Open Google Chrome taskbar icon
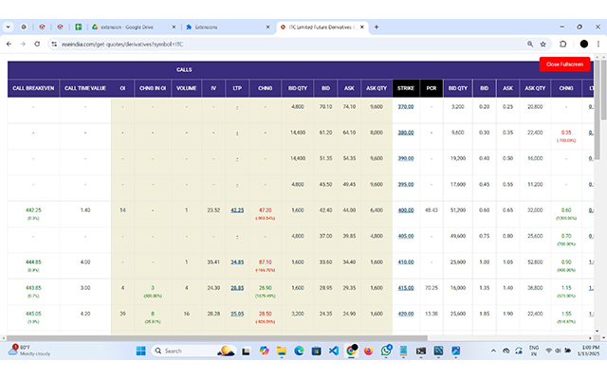The height and width of the screenshot is (379, 607). pos(351,351)
